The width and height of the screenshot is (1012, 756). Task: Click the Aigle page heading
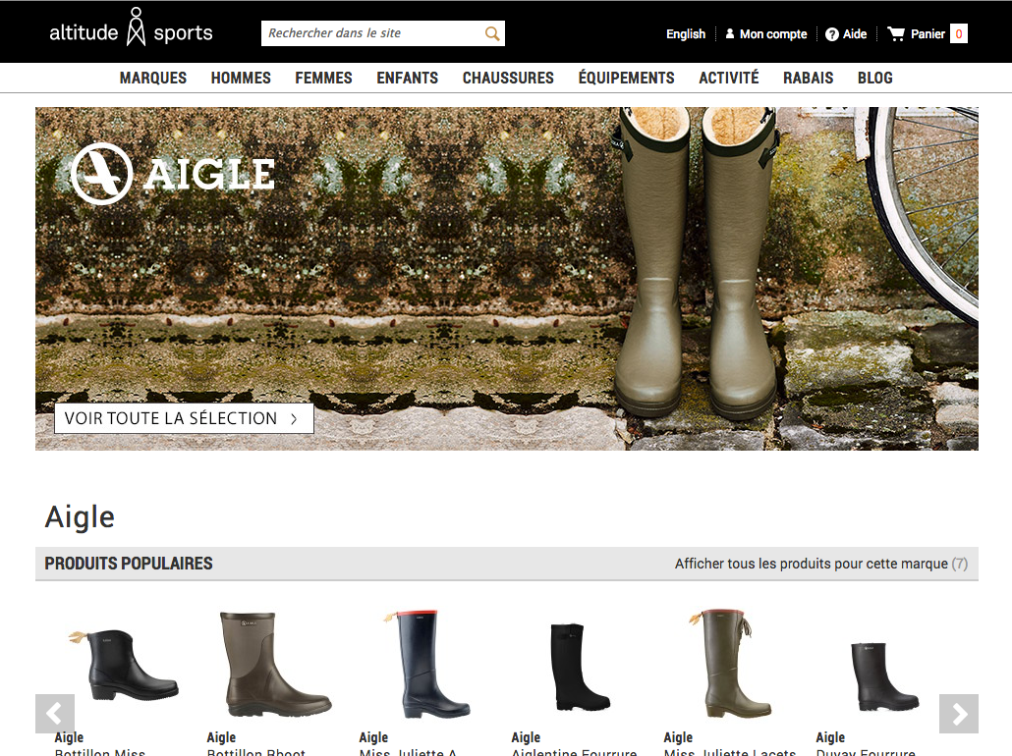click(80, 517)
